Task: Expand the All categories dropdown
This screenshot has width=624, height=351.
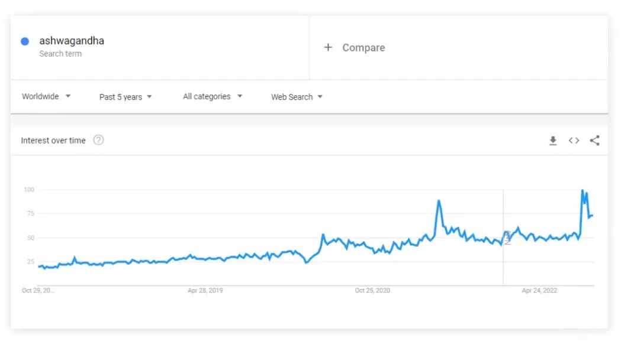Action: 213,96
